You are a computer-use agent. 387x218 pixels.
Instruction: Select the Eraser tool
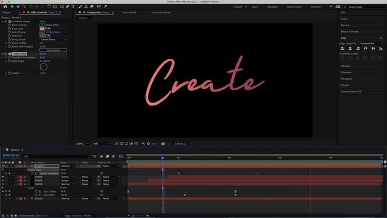92,7
